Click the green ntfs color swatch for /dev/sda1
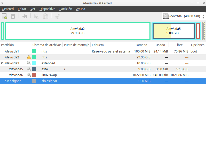The image size is (206, 141). point(34,51)
